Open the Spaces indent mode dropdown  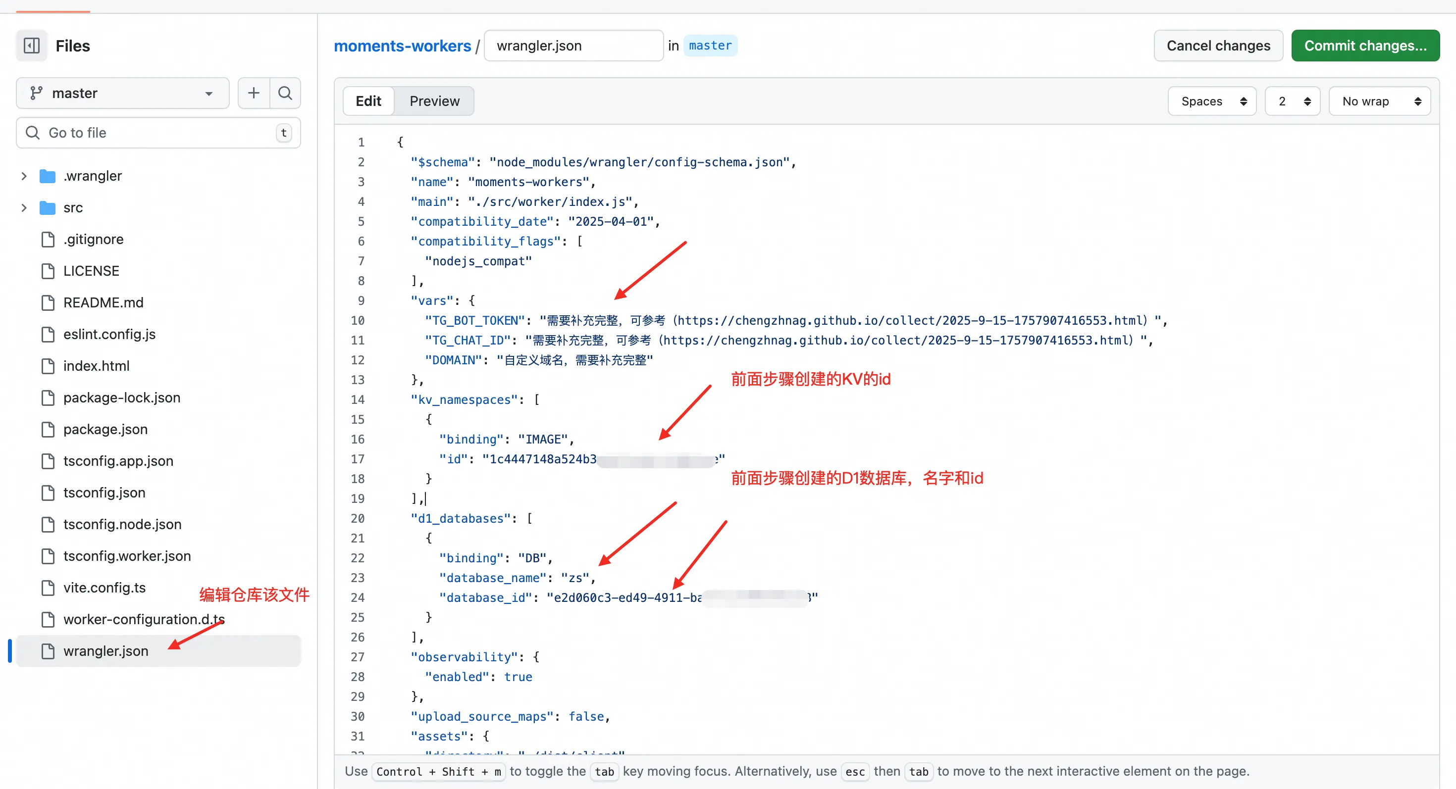pos(1212,101)
